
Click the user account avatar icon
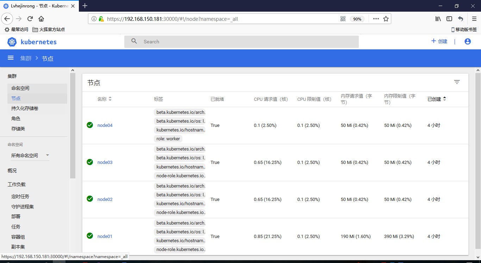tap(468, 41)
